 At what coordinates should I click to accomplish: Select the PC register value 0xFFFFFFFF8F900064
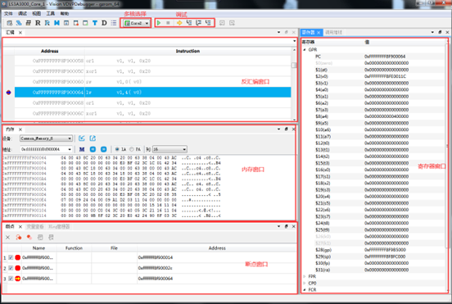tap(385, 57)
